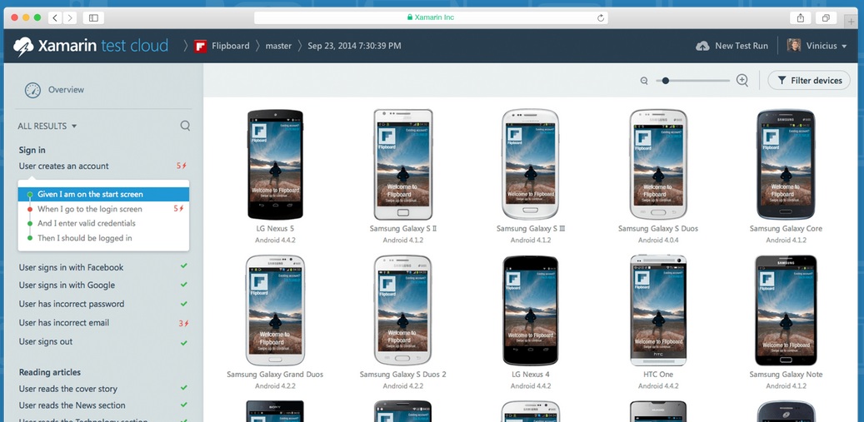Go forward with the Safari forward arrow
Image resolution: width=864 pixels, height=422 pixels.
tap(69, 17)
